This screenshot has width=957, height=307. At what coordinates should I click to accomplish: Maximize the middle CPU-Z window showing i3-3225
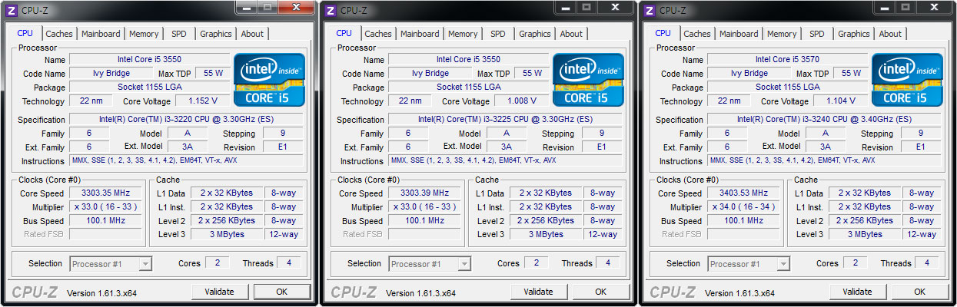point(586,8)
